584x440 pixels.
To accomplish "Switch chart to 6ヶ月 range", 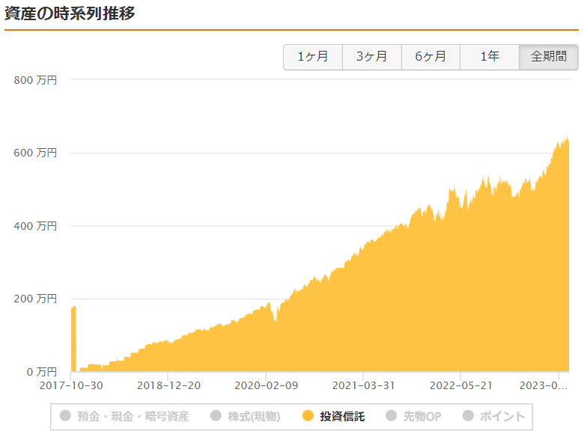I will click(x=431, y=57).
